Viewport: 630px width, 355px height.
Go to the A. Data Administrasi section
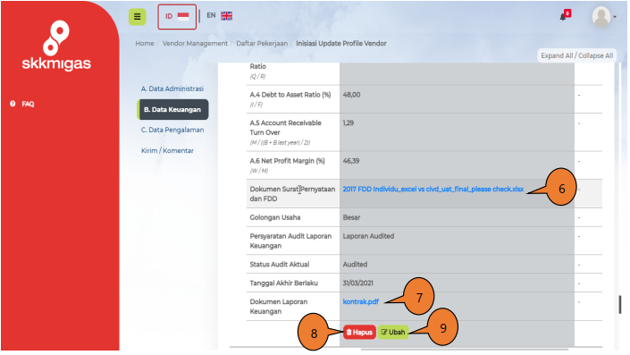pyautogui.click(x=172, y=89)
